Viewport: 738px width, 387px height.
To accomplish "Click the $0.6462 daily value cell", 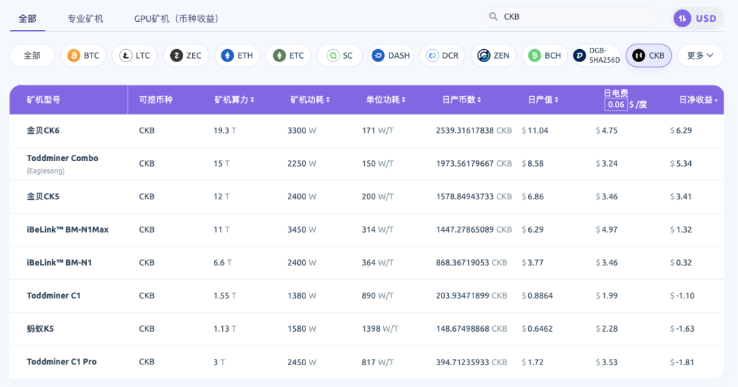I will tap(537, 329).
